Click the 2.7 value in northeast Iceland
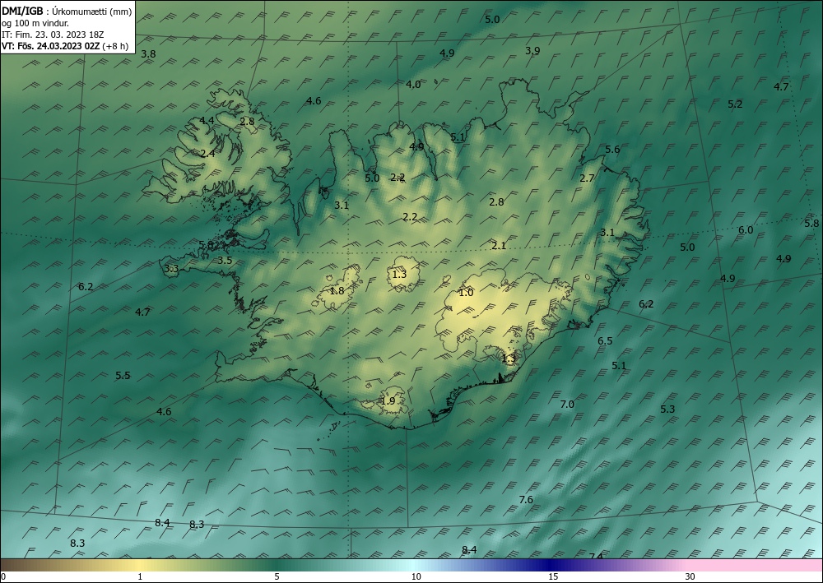The width and height of the screenshot is (823, 583). tap(587, 178)
